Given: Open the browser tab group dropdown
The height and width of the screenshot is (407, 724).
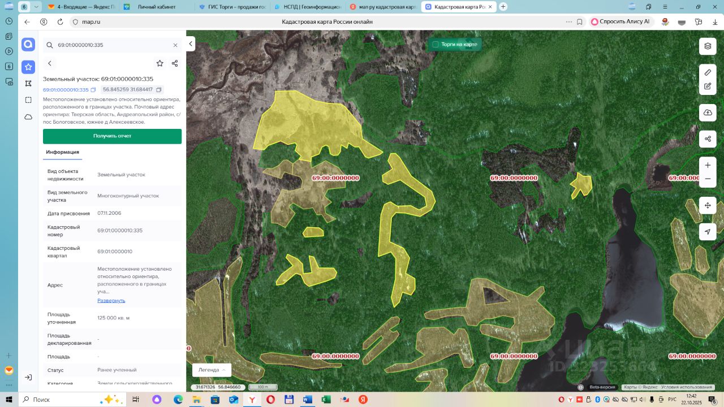Looking at the screenshot, I should point(37,7).
